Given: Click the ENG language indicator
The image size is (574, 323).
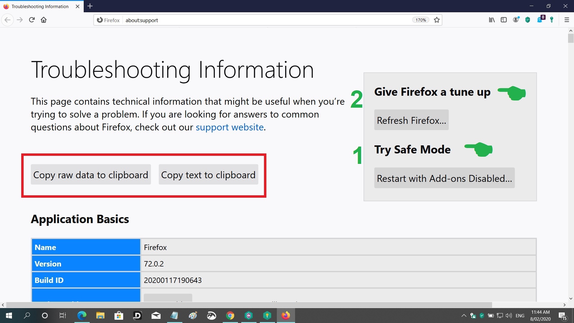Looking at the screenshot, I should point(520,316).
